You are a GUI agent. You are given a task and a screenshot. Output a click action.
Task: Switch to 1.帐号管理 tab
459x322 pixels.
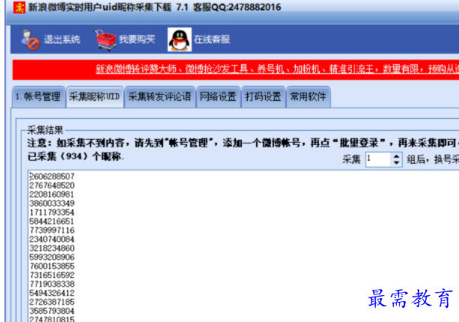coord(38,96)
